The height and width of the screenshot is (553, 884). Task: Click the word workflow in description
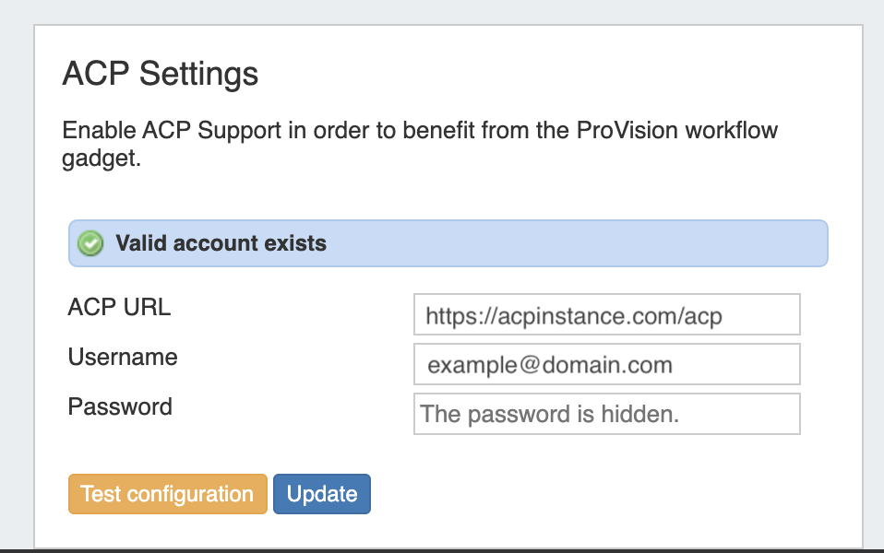coord(732,130)
